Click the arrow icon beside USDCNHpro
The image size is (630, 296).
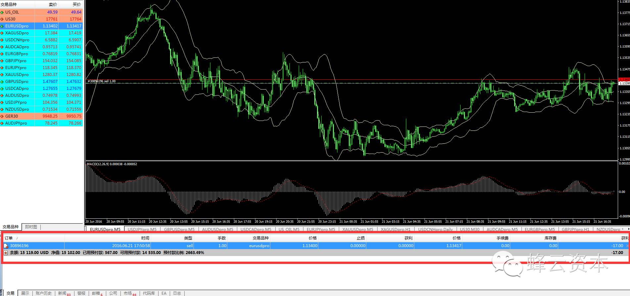tap(2, 40)
